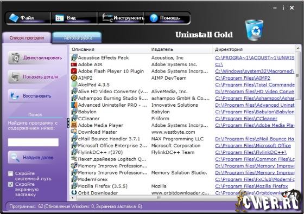Focus the program search input field

click(x=33, y=142)
